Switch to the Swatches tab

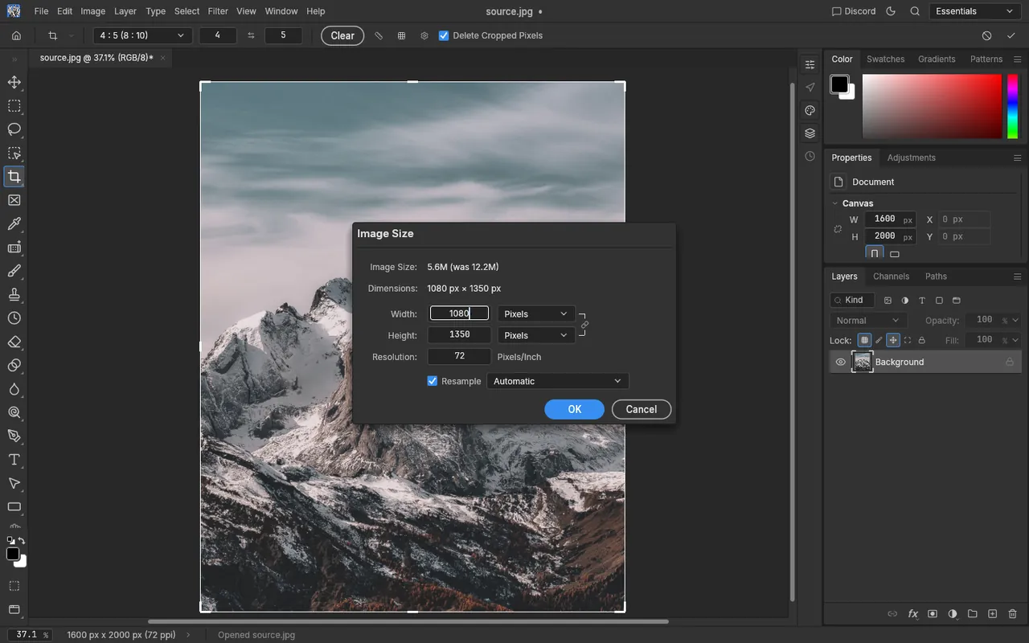click(x=885, y=59)
